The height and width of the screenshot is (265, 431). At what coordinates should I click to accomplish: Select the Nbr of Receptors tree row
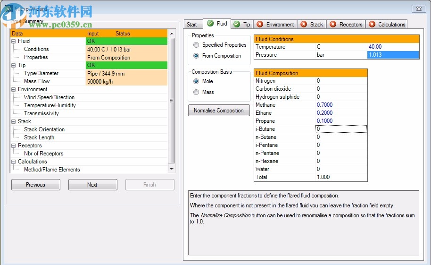89,154
